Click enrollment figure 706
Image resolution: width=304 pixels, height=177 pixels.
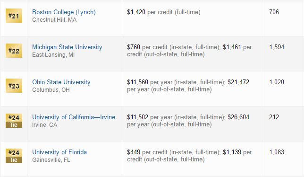click(274, 12)
